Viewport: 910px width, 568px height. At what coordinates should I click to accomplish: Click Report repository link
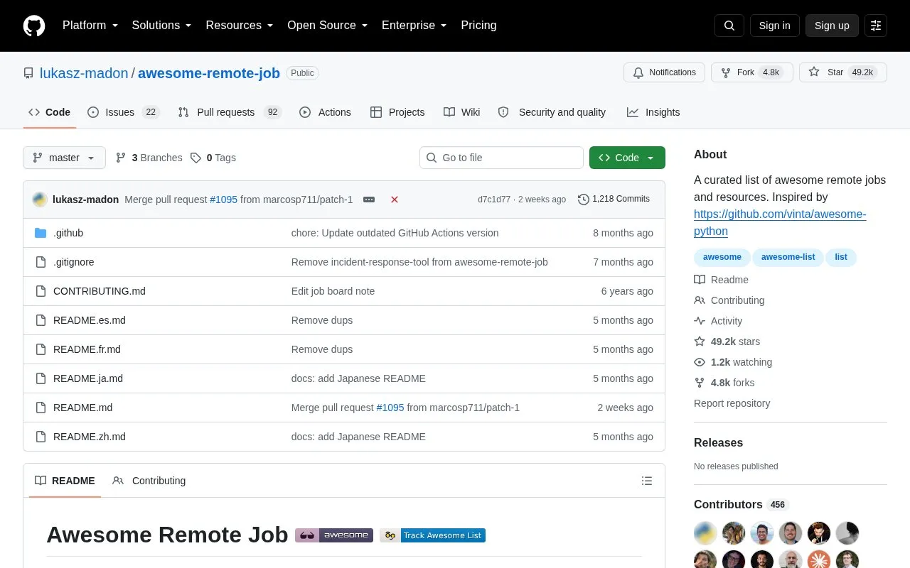click(732, 403)
